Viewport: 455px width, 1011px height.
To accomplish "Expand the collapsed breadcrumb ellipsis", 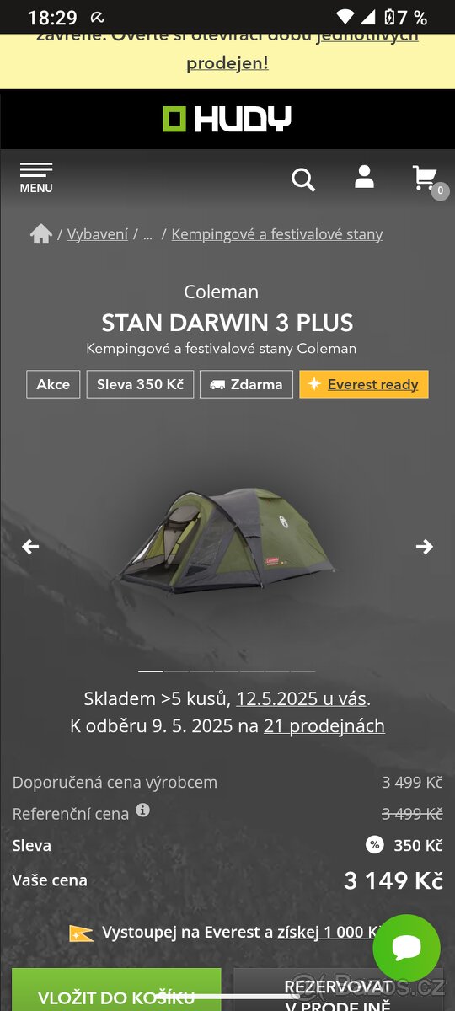I will click(147, 235).
